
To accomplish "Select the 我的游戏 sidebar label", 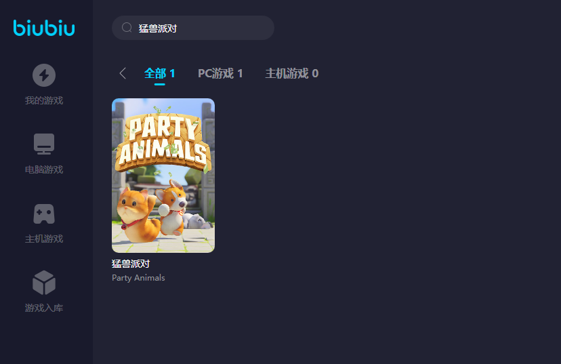I will (44, 100).
